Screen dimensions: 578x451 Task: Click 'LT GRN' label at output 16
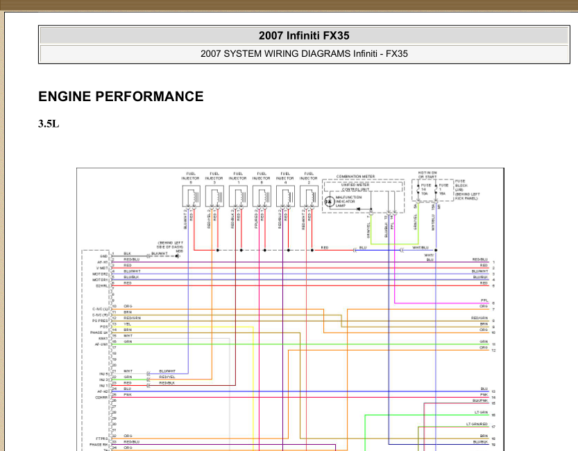481,412
